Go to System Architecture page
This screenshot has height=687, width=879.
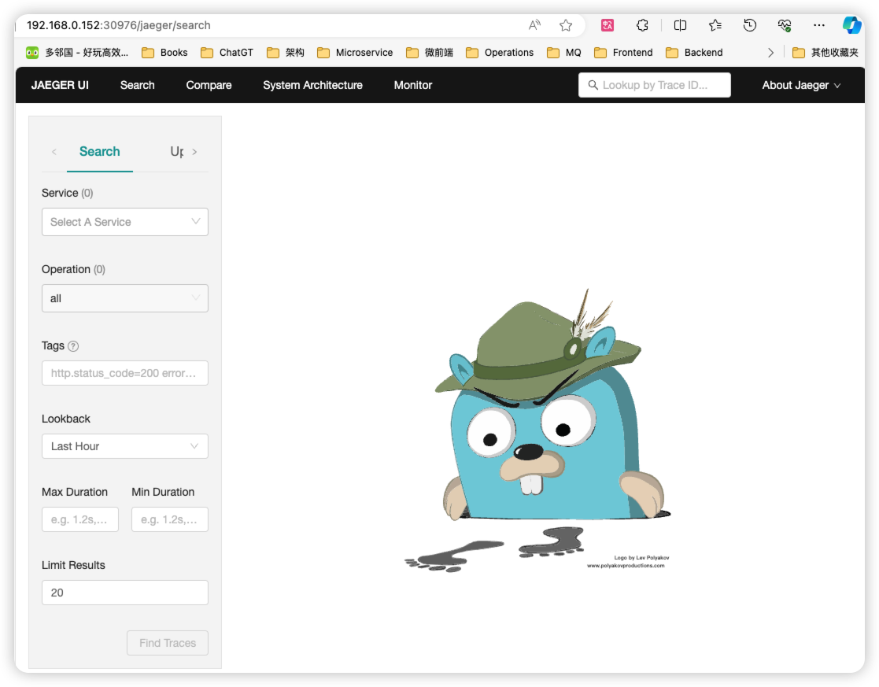click(x=313, y=85)
